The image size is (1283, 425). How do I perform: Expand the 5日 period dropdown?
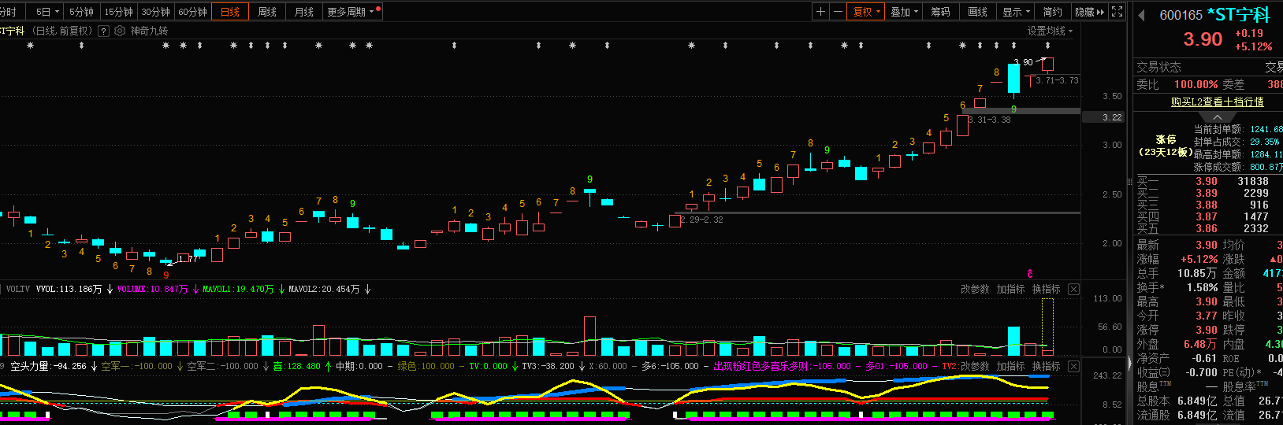58,12
